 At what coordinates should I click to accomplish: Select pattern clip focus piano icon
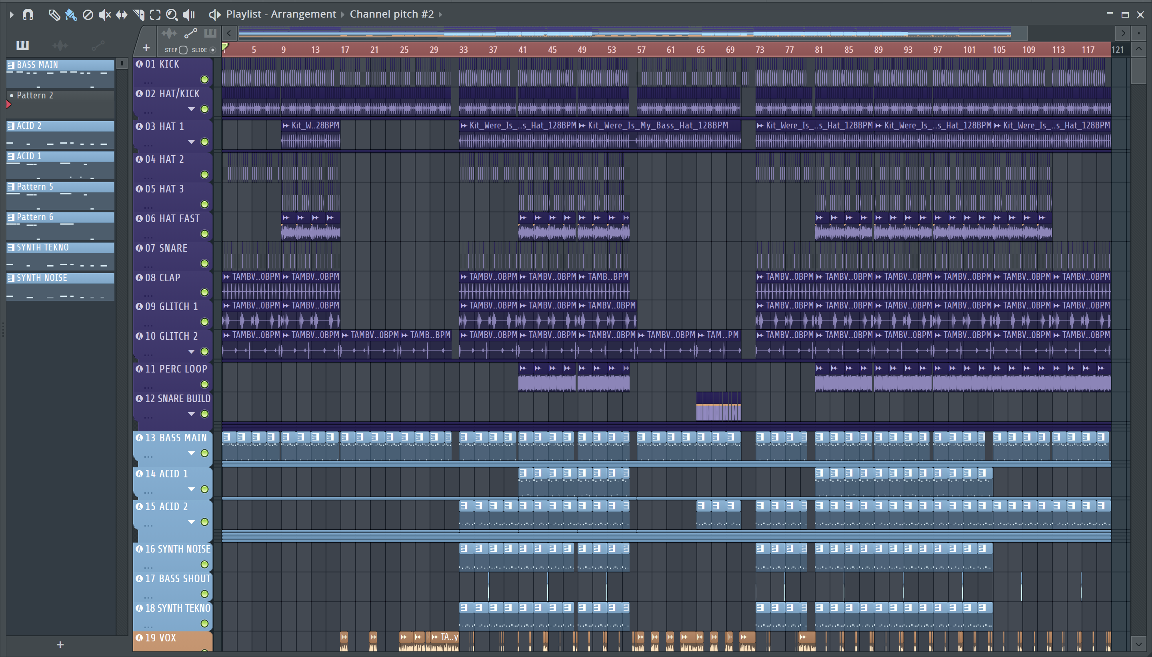point(210,33)
